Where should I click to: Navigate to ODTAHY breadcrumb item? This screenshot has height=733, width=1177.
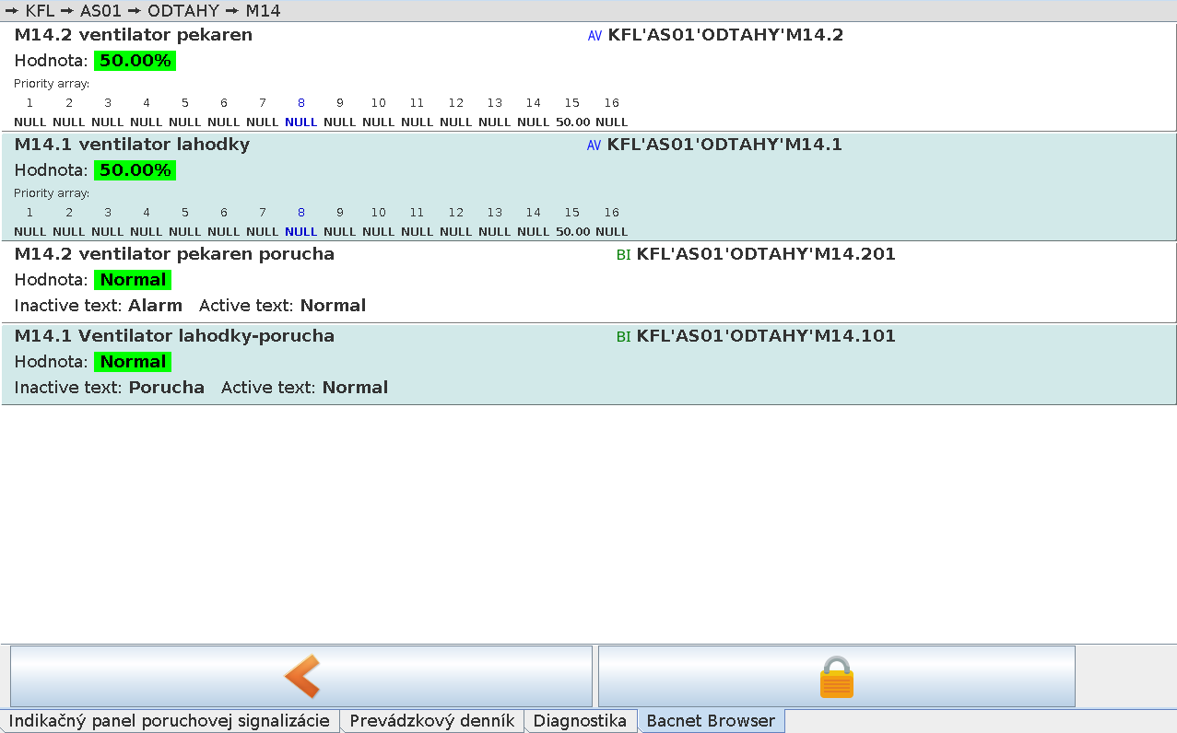click(182, 11)
